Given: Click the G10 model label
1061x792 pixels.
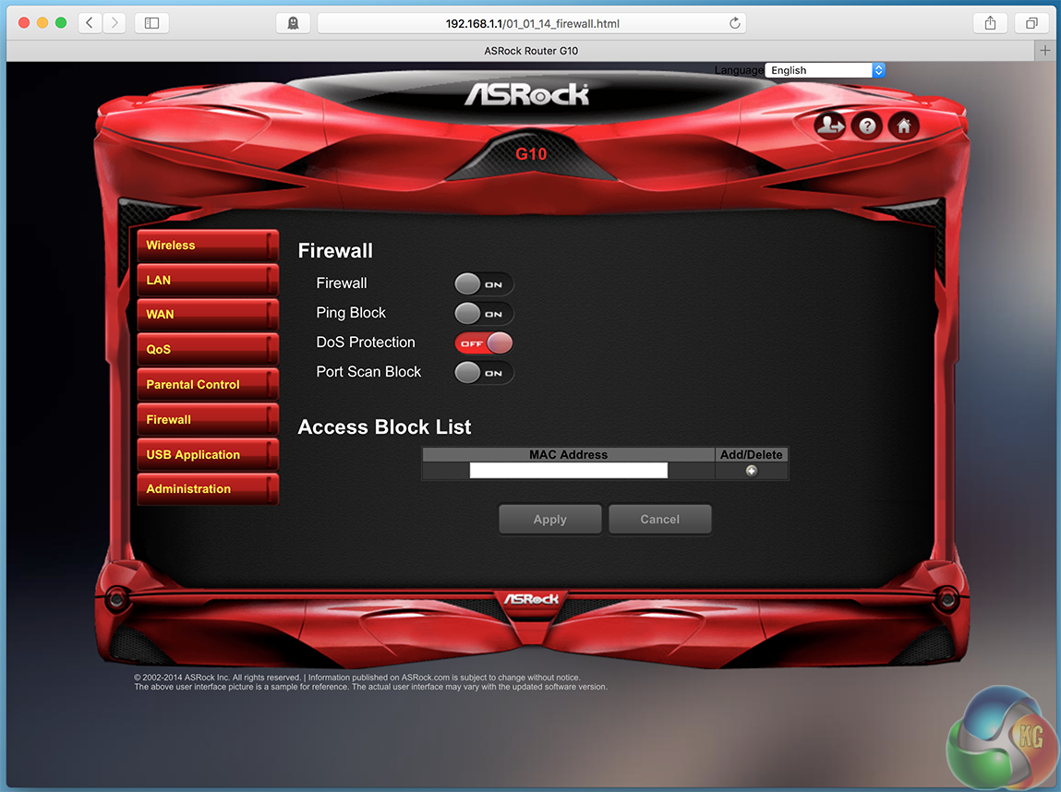Looking at the screenshot, I should 531,154.
